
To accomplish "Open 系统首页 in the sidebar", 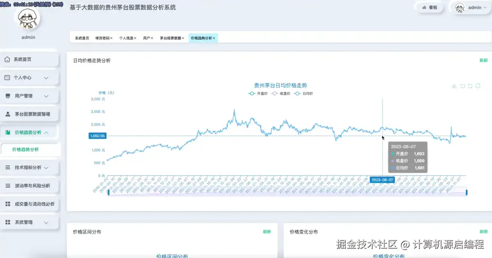I will [30, 59].
